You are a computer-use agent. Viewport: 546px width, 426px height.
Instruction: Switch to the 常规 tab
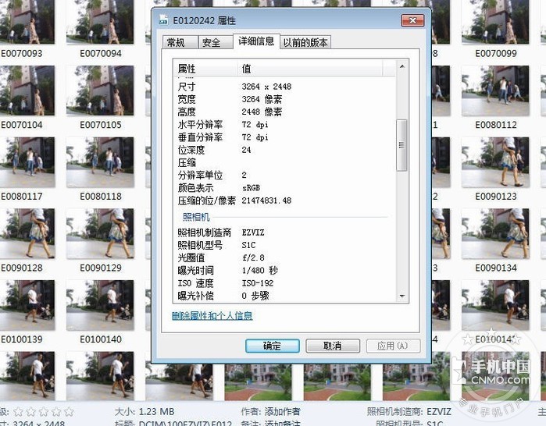pyautogui.click(x=176, y=43)
